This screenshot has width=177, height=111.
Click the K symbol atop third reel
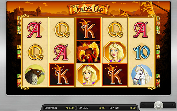pos(88,29)
